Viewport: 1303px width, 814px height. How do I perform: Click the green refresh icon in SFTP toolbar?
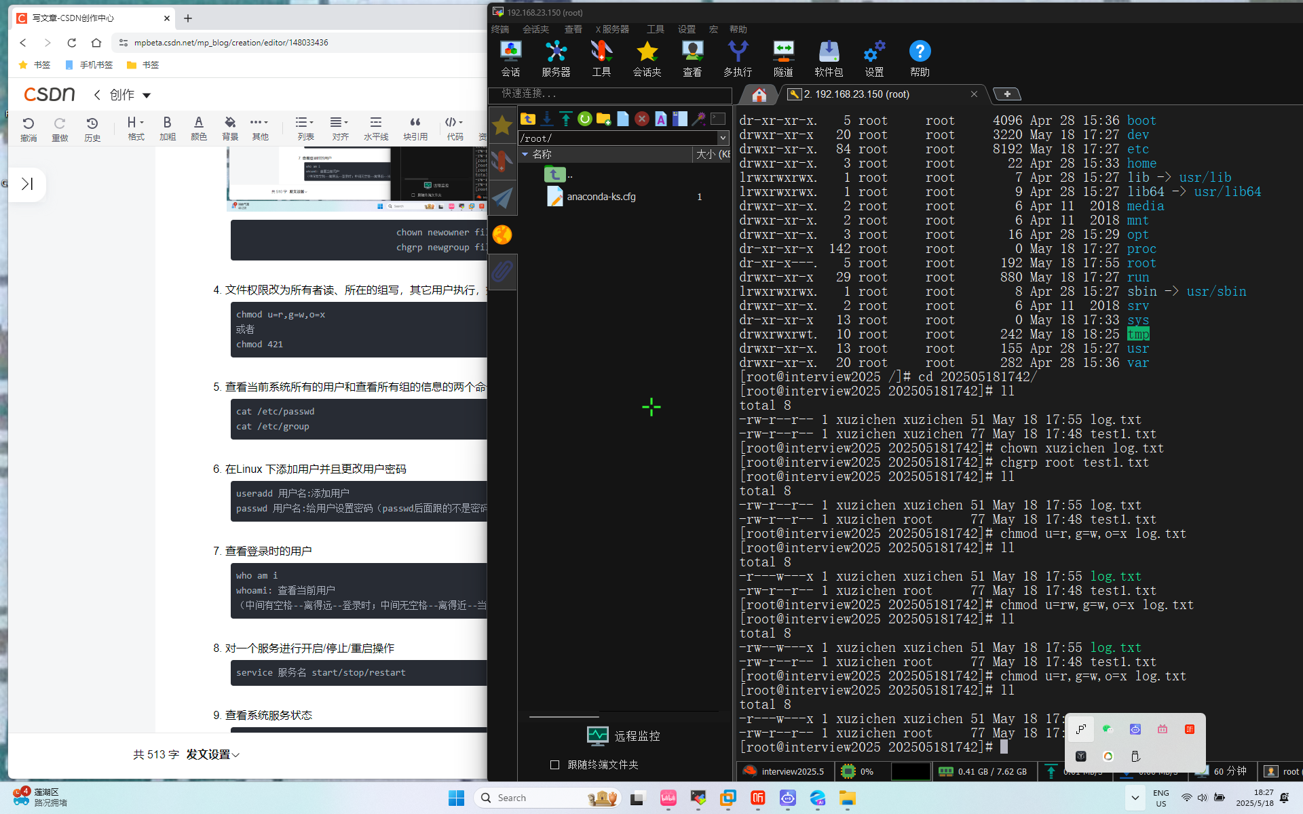pos(584,119)
